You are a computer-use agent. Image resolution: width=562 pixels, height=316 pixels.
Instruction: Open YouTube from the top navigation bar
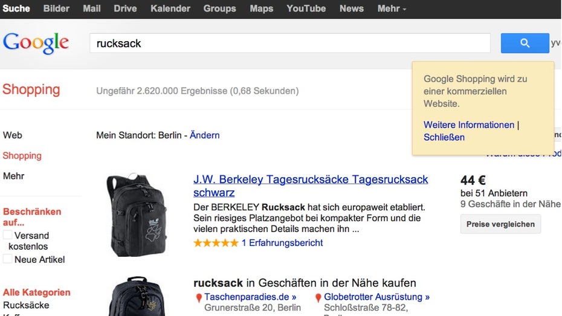[x=306, y=8]
